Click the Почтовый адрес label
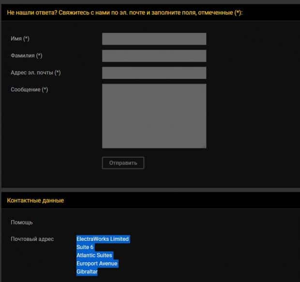Image resolution: width=300 pixels, height=282 pixels. [x=32, y=239]
